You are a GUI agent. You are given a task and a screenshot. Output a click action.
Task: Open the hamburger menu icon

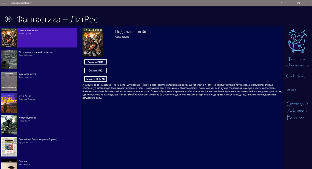(x=4, y=3)
